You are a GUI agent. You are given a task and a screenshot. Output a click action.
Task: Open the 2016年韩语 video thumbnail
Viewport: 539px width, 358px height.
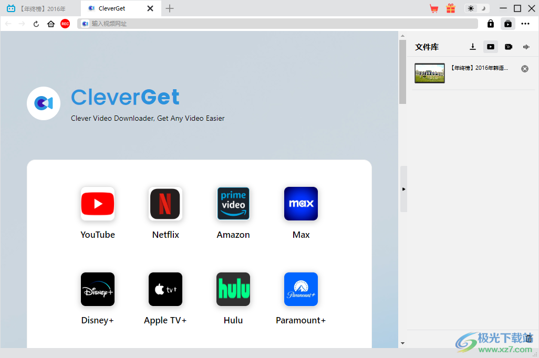pos(430,73)
